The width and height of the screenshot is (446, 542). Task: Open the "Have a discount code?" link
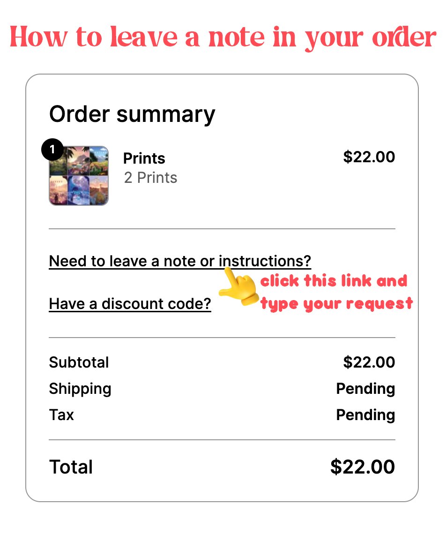(x=130, y=304)
